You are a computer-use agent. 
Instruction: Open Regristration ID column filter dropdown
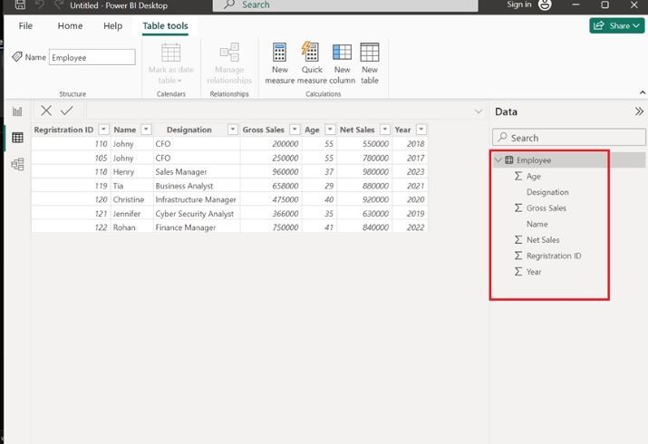point(103,130)
